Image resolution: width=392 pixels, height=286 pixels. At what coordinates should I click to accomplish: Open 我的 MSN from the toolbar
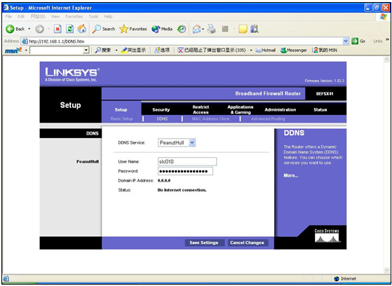[x=325, y=50]
